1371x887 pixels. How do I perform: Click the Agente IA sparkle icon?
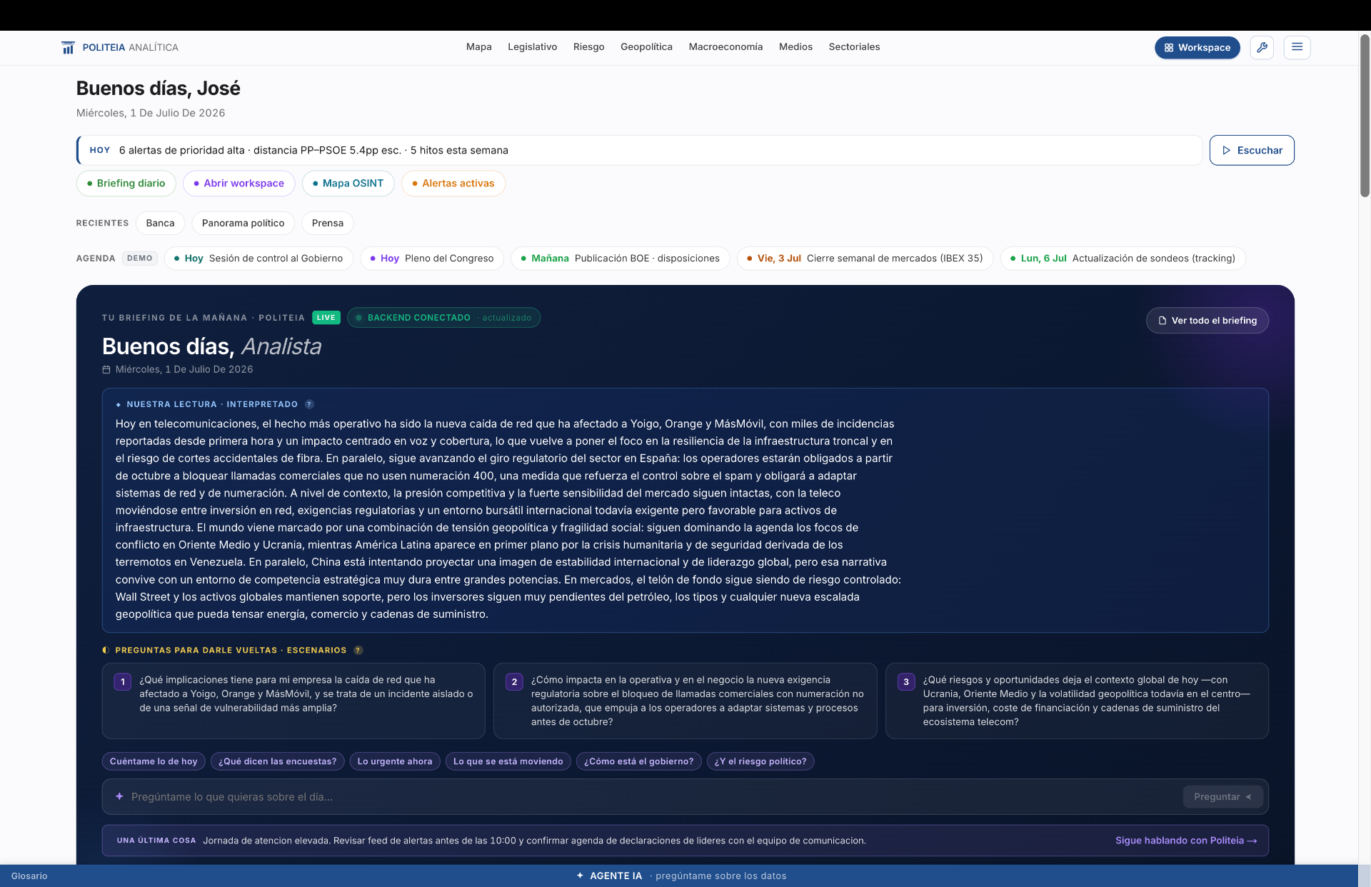click(580, 876)
